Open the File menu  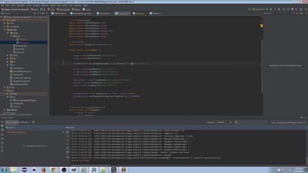point(2,5)
